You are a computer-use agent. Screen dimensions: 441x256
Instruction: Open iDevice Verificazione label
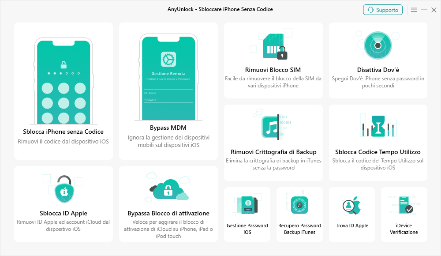pyautogui.click(x=404, y=229)
